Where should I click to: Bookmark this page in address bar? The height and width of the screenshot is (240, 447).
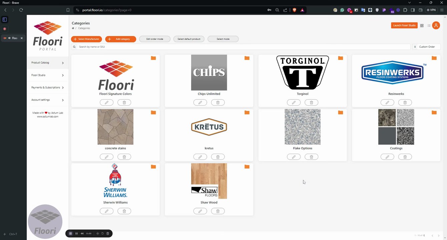click(x=68, y=10)
